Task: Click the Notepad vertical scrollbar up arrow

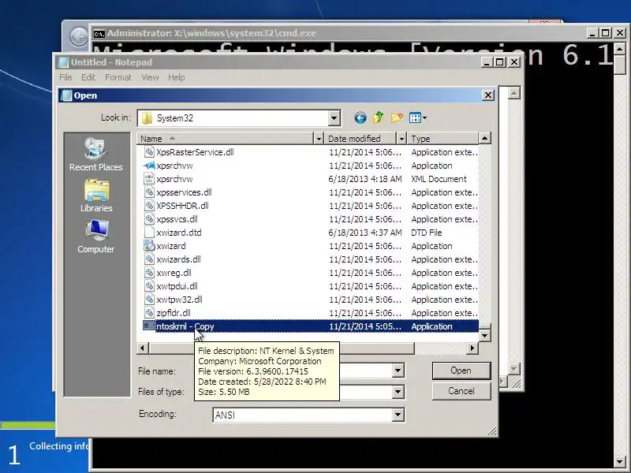Action: (514, 93)
